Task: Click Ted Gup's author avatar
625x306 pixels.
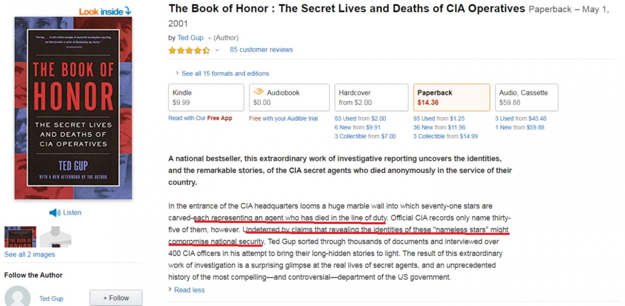Action: pos(17,297)
